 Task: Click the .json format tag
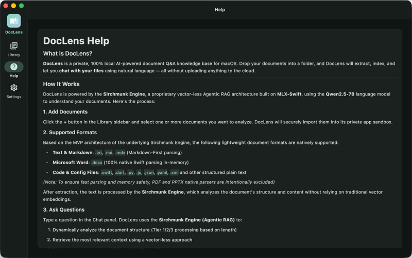pyautogui.click(x=149, y=173)
